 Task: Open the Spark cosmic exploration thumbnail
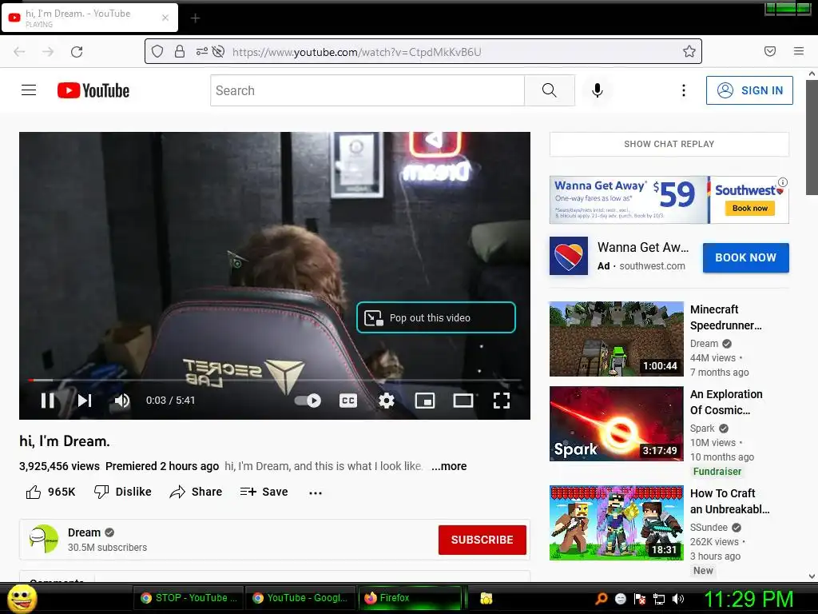(616, 424)
